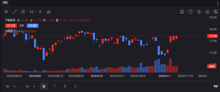
Task: Click the 2024/11 date axis label
Action: coord(164,76)
